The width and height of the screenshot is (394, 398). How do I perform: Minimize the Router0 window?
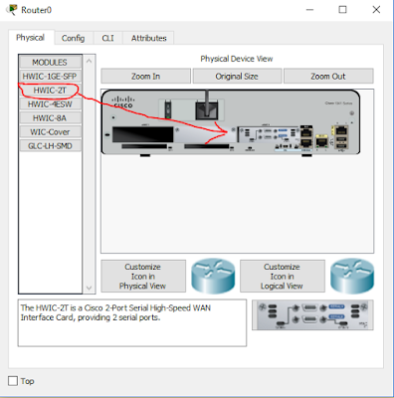[x=309, y=10]
